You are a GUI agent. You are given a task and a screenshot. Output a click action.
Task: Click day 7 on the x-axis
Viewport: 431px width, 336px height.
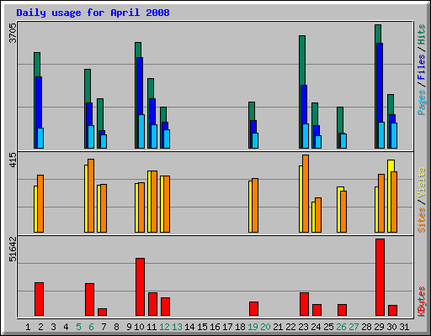point(104,327)
